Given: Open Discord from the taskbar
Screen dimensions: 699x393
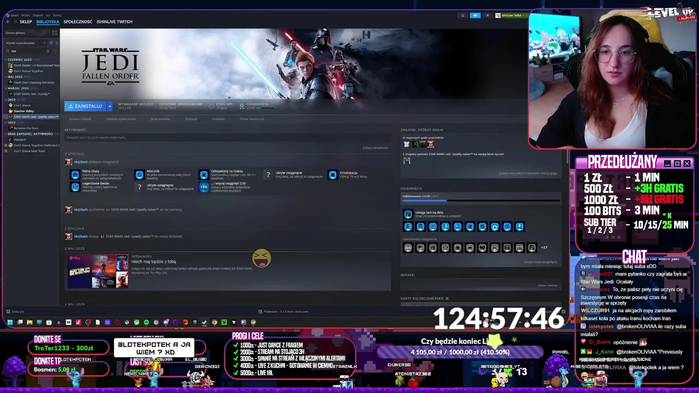Looking at the screenshot, I should 166,323.
